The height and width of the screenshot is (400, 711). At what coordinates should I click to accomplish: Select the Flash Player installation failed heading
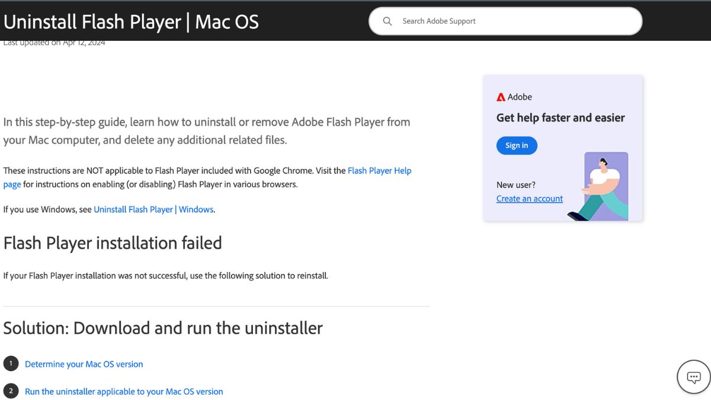(x=113, y=243)
